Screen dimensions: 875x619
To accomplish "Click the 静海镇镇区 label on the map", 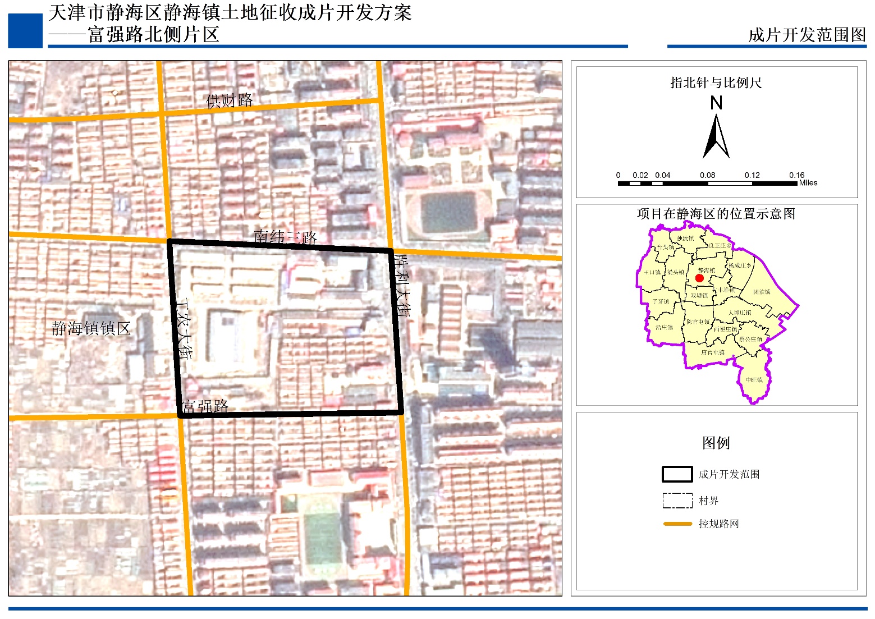I will [91, 328].
